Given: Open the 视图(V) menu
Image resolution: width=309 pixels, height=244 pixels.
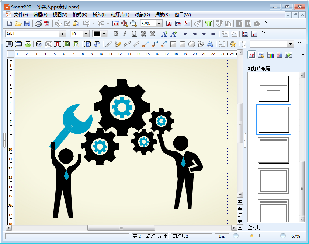Looking at the screenshot, I should coord(60,15).
